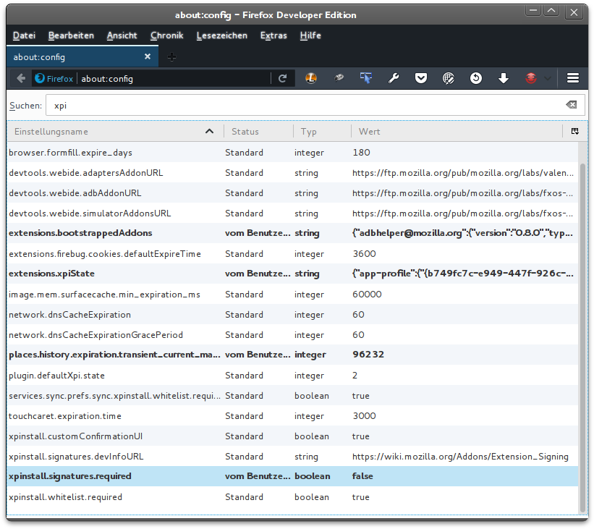This screenshot has width=594, height=529.
Task: Click the blue element picker cursor icon
Action: tap(366, 78)
